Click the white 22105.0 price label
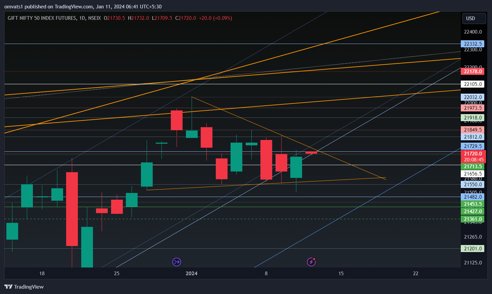The width and height of the screenshot is (492, 294). (x=473, y=84)
